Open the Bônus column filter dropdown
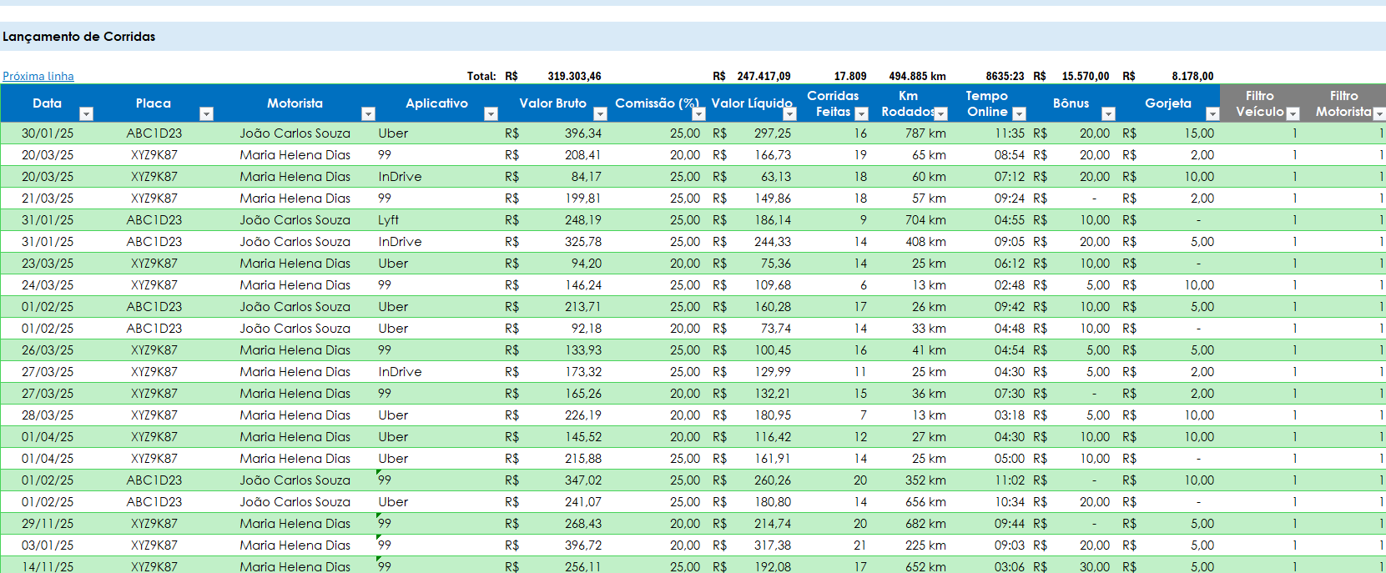The width and height of the screenshot is (1386, 573). (1108, 113)
